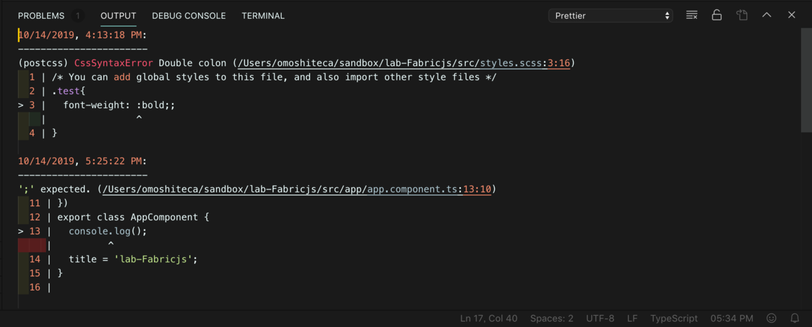Click the smiley feedback icon
The height and width of the screenshot is (327, 812).
coord(771,318)
